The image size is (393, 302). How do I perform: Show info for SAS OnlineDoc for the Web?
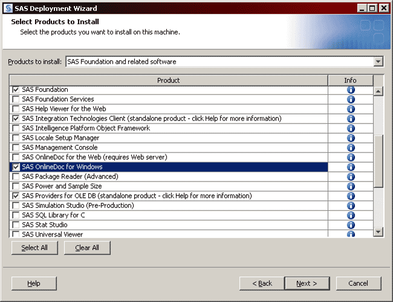pos(351,157)
